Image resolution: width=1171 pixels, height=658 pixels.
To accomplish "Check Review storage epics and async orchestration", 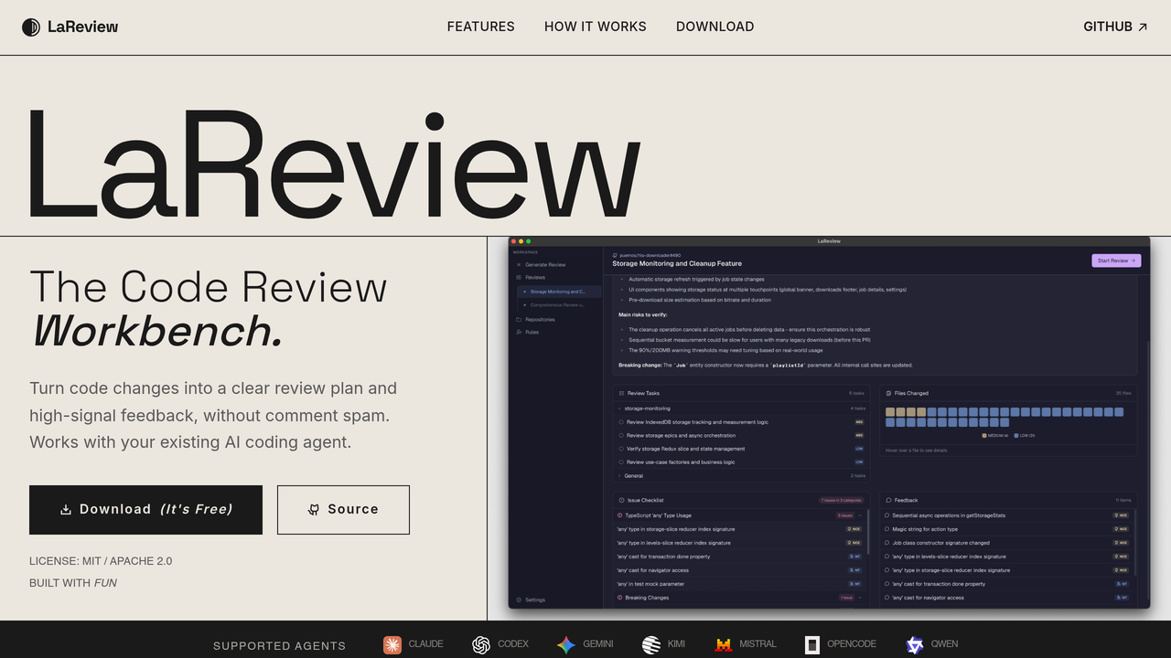I will [x=620, y=436].
